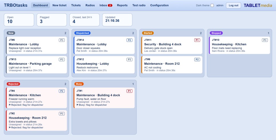Click 'Maintenance · Room 212' title
Screen dimensions: 276x140
click(x=162, y=64)
